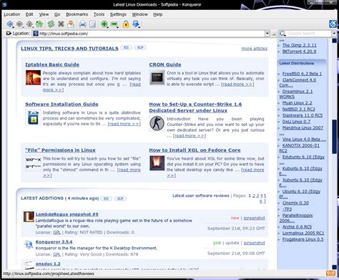The width and height of the screenshot is (339, 280).
Task: Open Print Preview magnifier page icon
Action: pyautogui.click(x=93, y=24)
